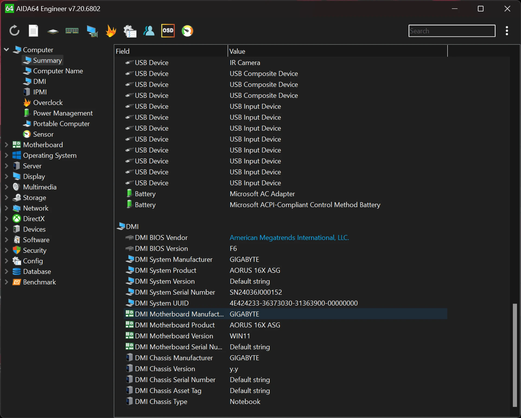Select the Devices tree category
This screenshot has height=418, width=521.
[29, 229]
